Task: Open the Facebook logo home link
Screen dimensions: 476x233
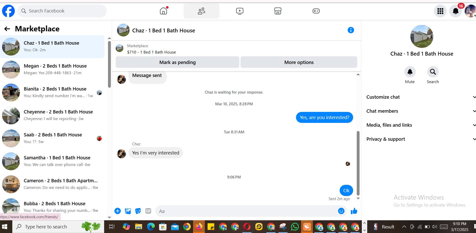Action: point(8,11)
